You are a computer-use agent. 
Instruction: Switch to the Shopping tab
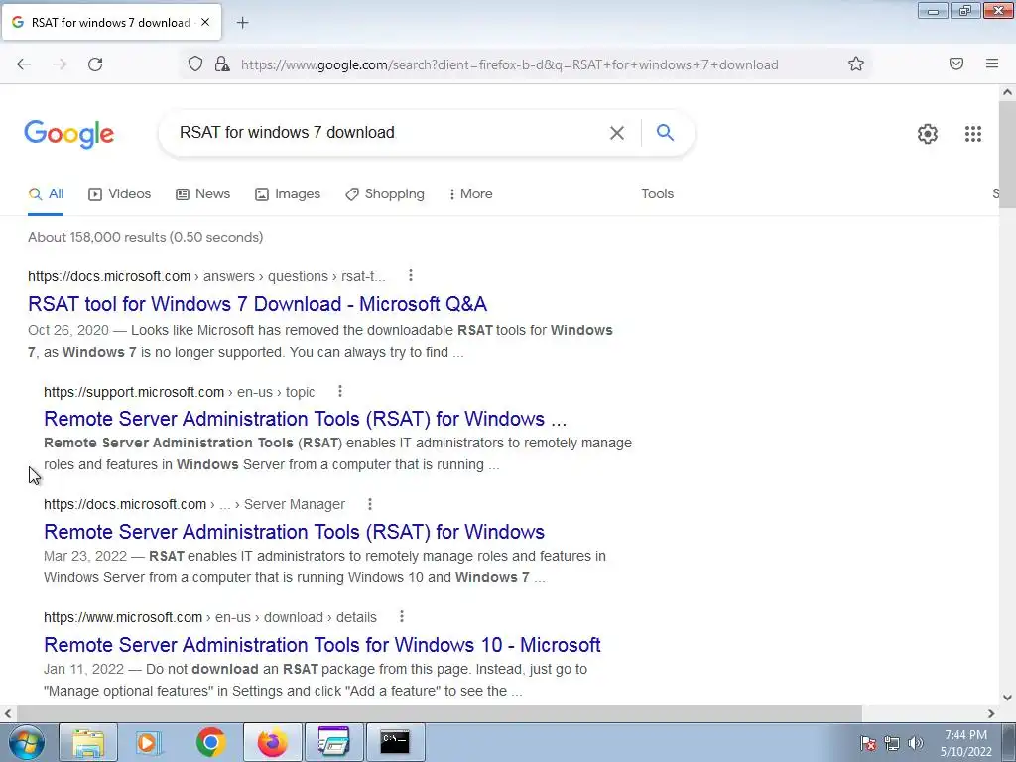pos(385,193)
